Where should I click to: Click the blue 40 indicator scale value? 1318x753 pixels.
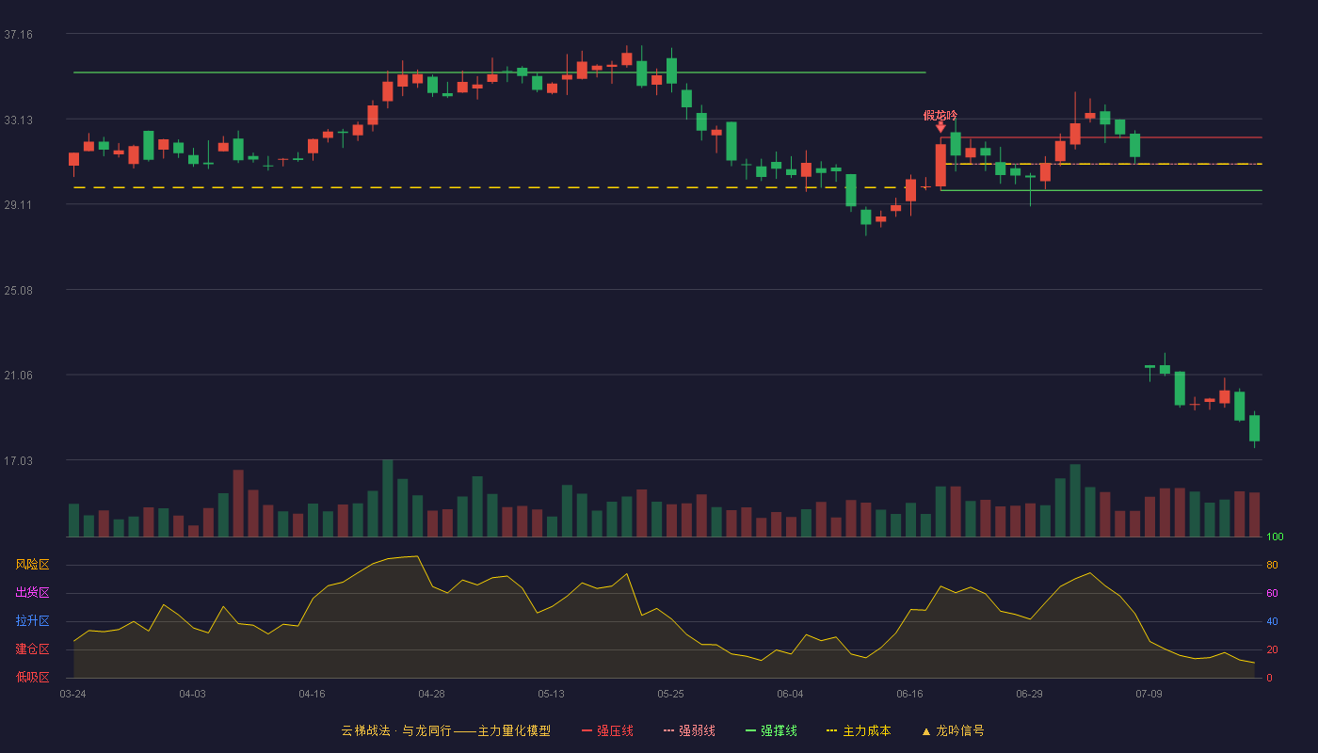pyautogui.click(x=1272, y=621)
